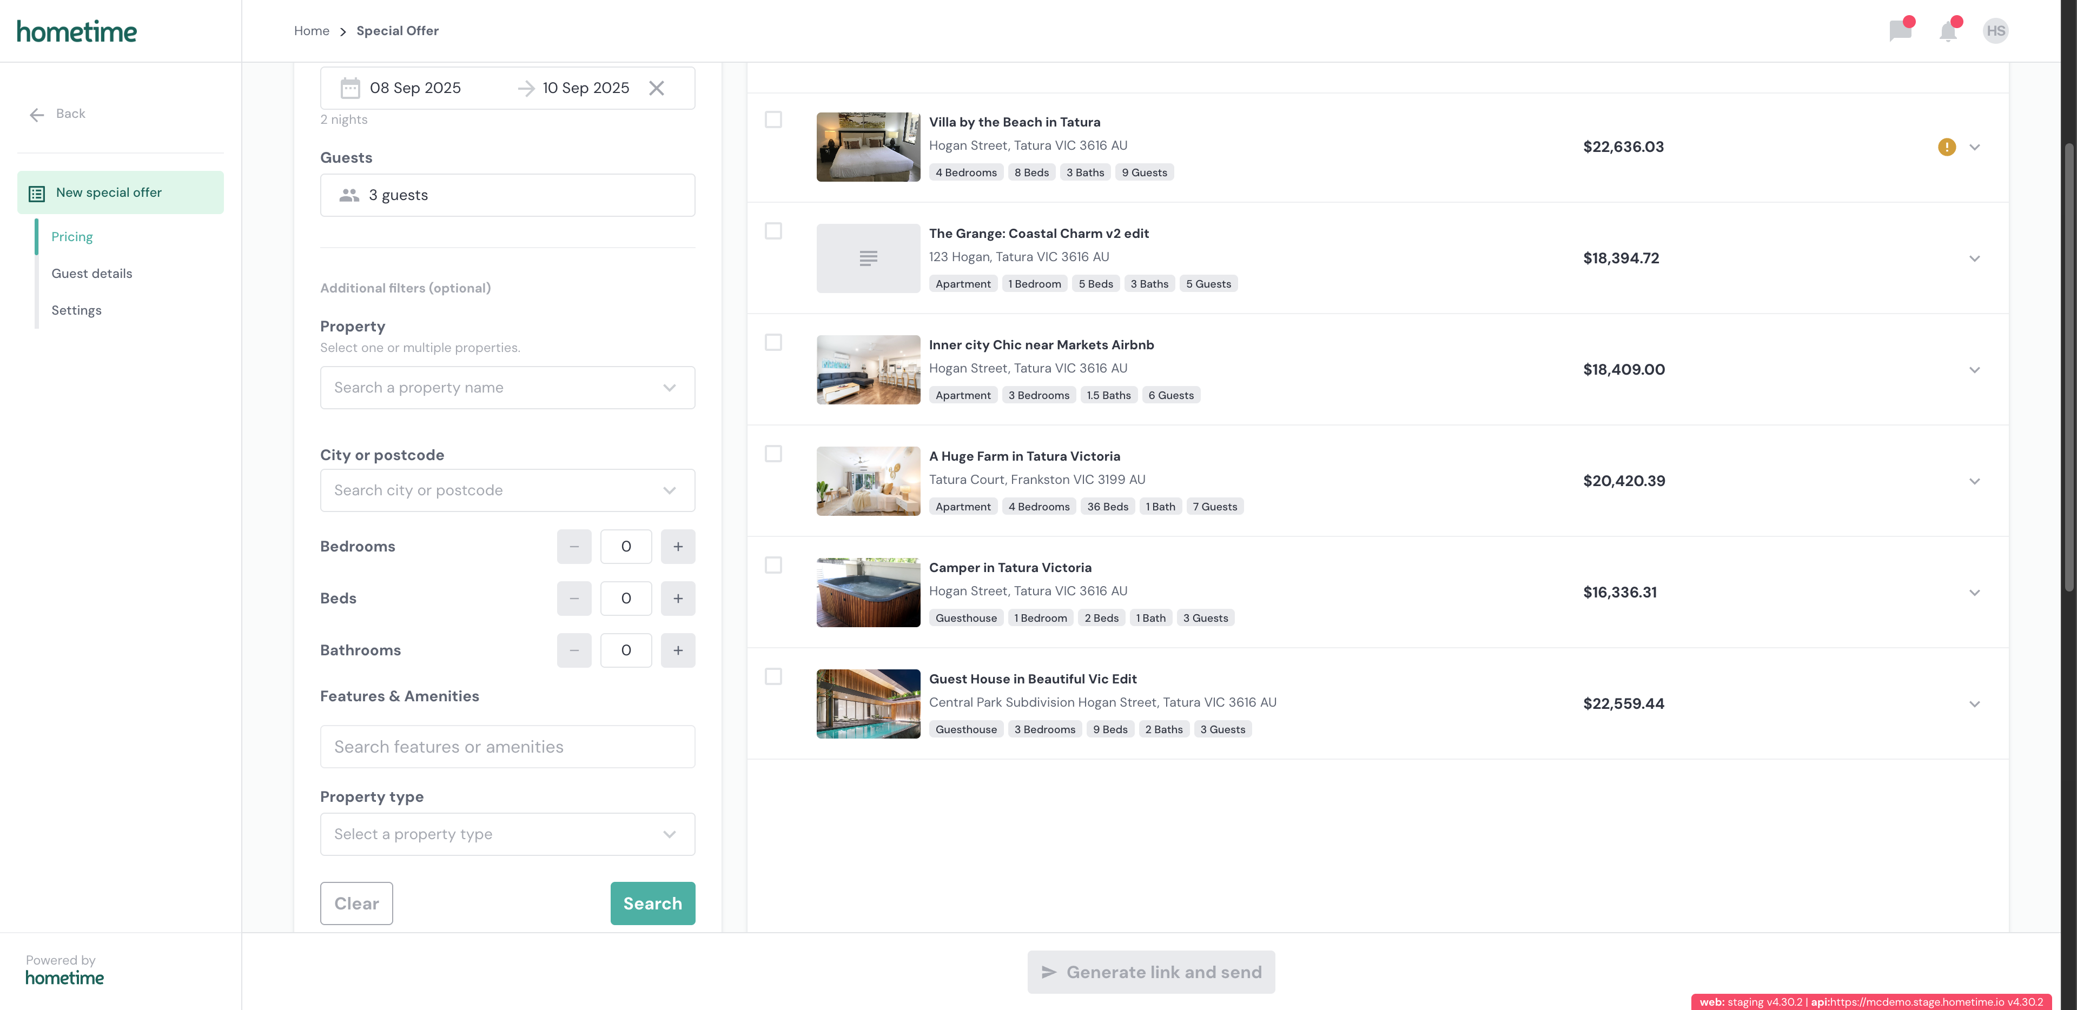Image resolution: width=2077 pixels, height=1010 pixels.
Task: Open A Huge Farm bedroom thumbnail
Action: [868, 481]
